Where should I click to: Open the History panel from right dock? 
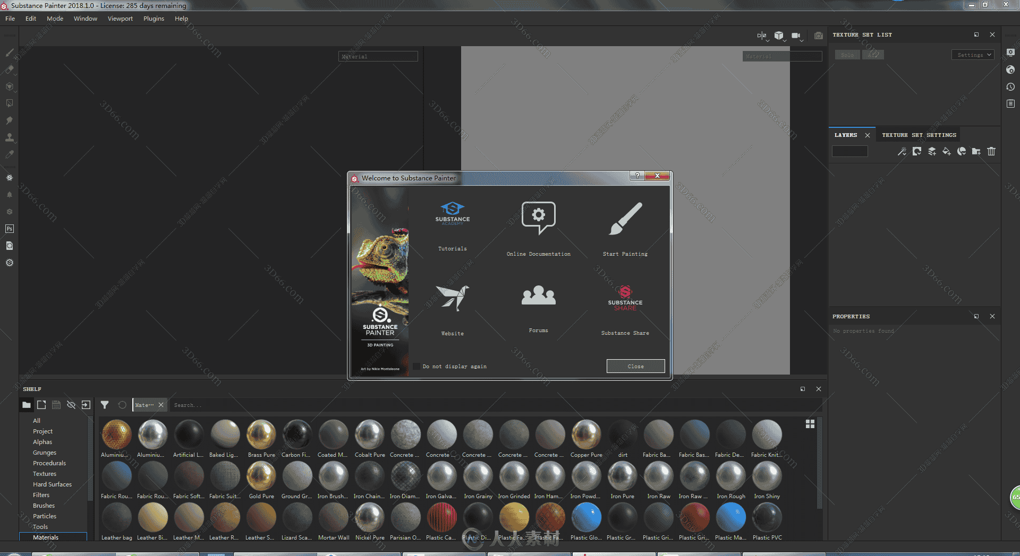click(x=1010, y=86)
